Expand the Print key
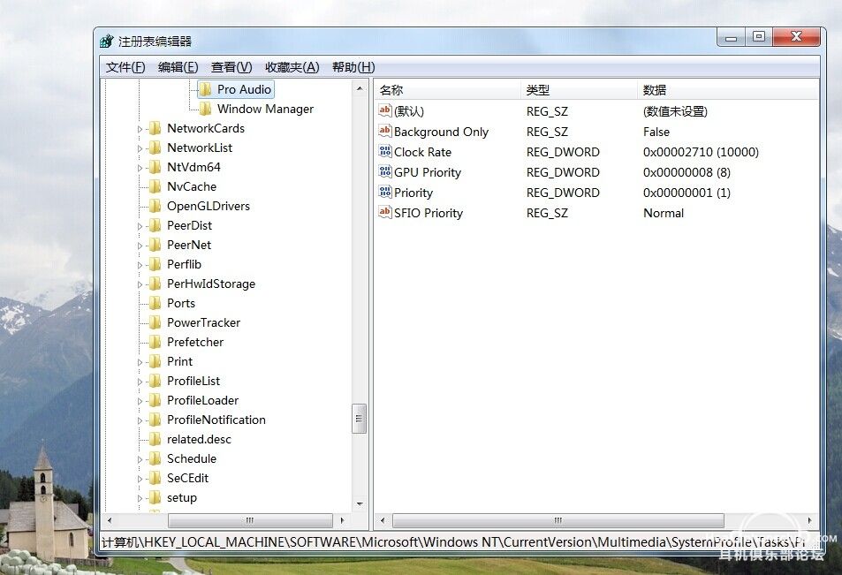 point(140,362)
